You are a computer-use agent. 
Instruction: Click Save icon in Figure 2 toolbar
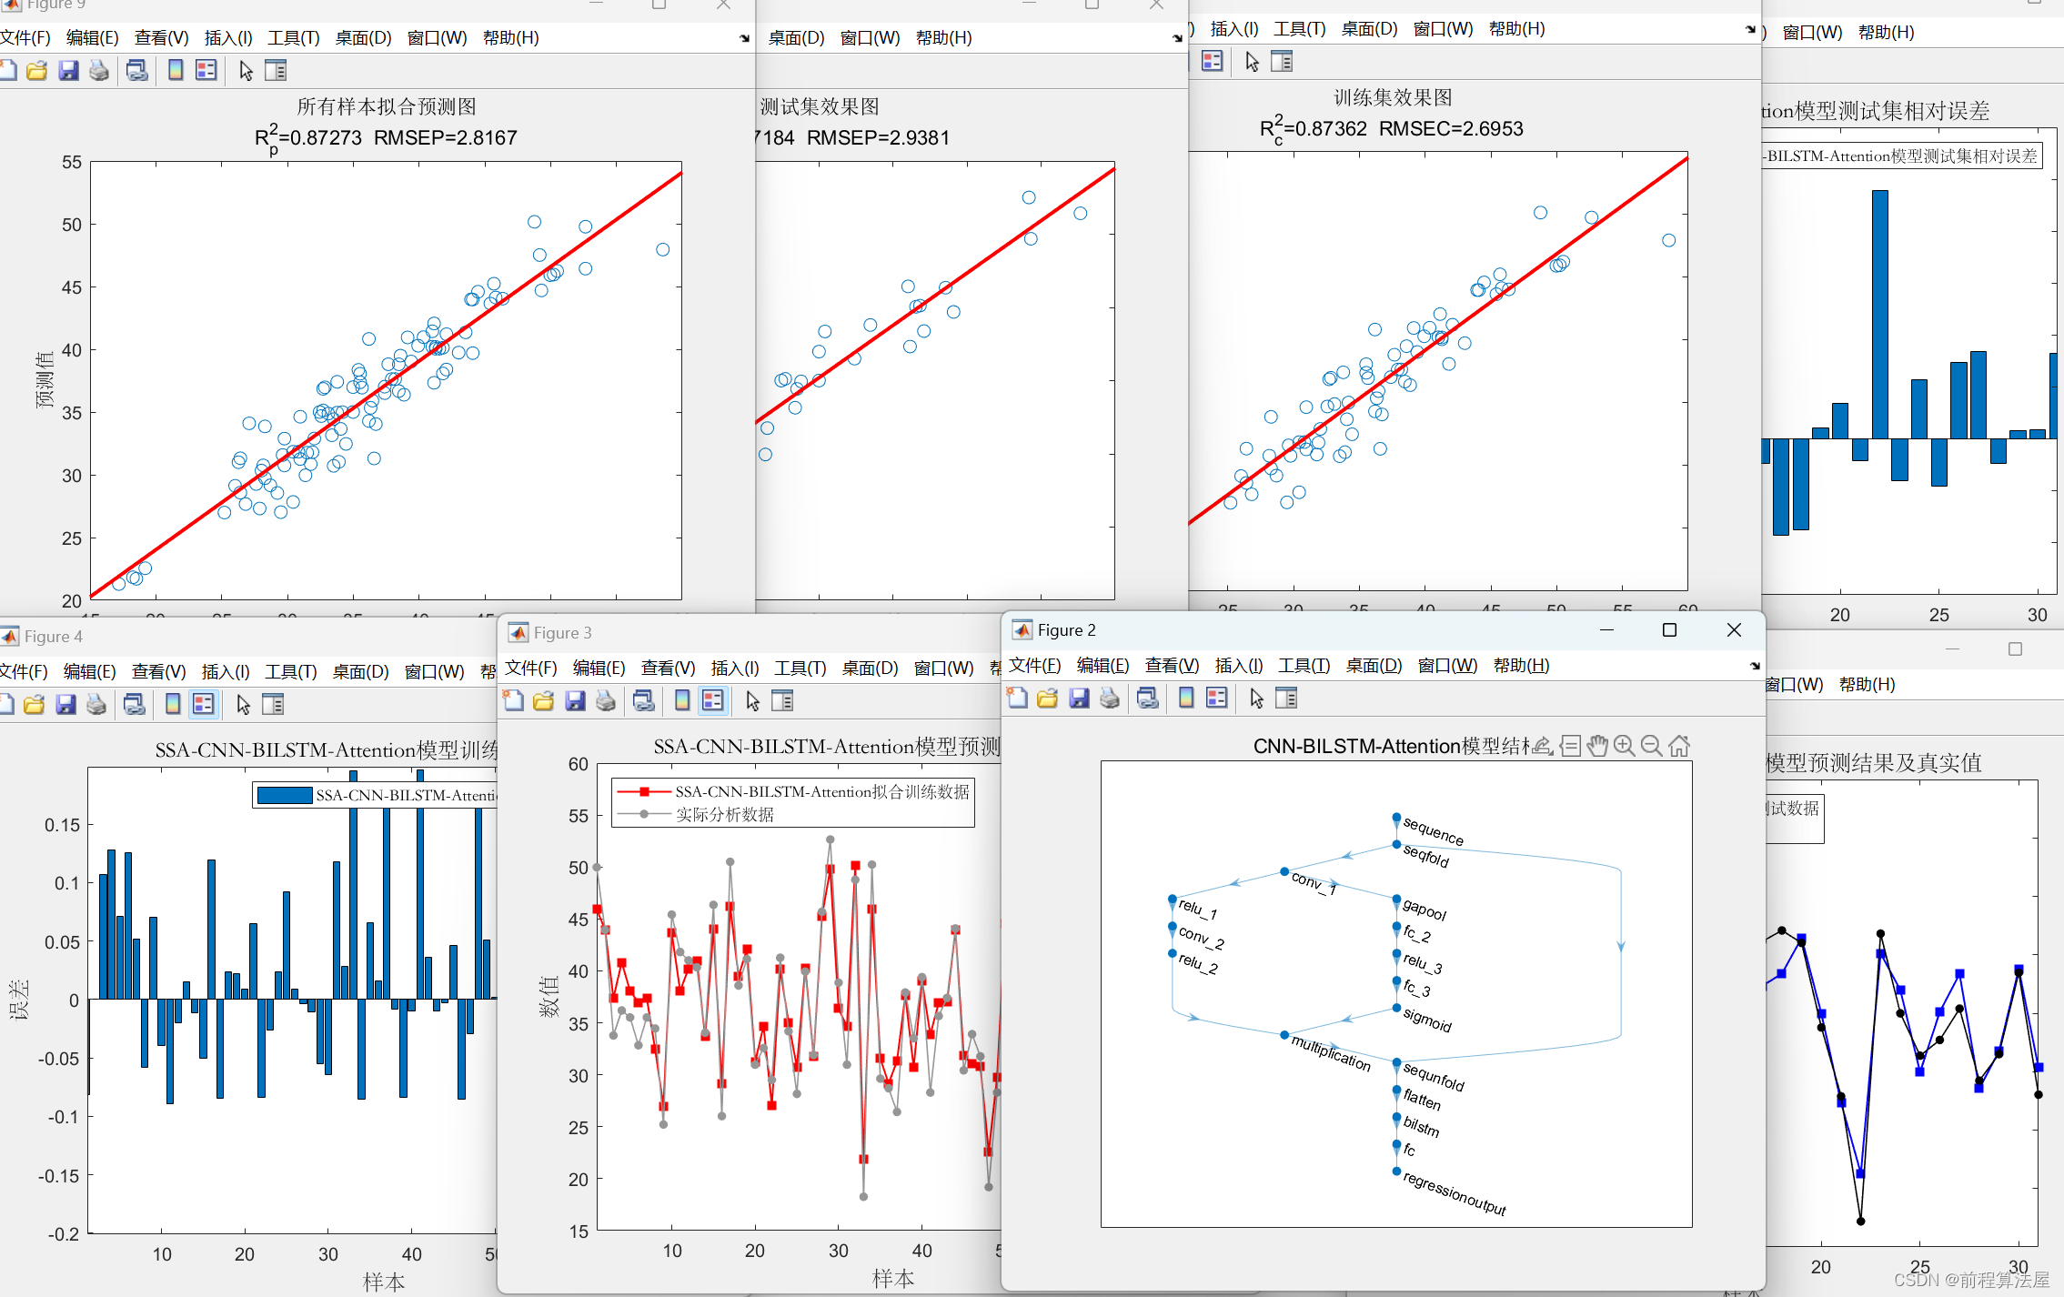[1079, 699]
